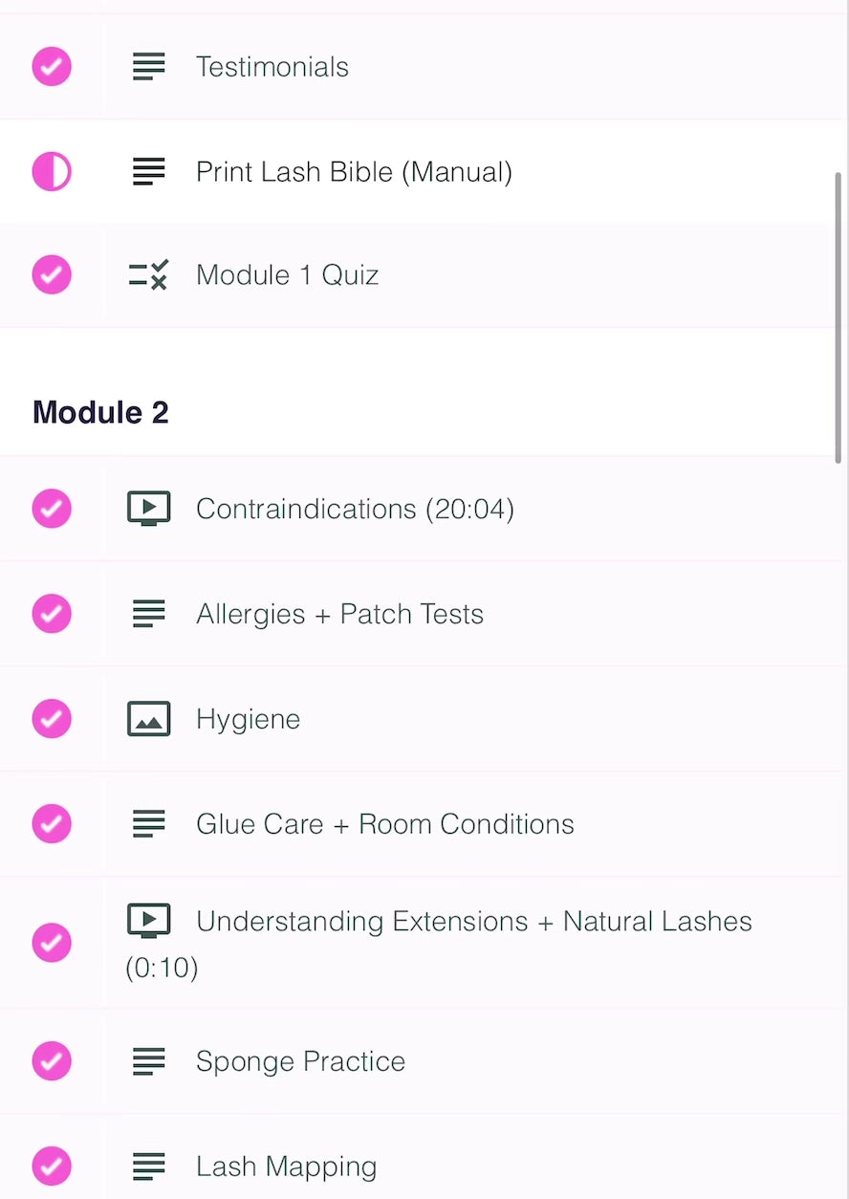Toggle completion checkmark for Glue Care lesson
This screenshot has width=849, height=1199.
pos(52,824)
